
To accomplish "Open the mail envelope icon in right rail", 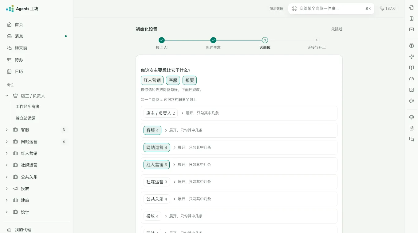I will coord(412,29).
